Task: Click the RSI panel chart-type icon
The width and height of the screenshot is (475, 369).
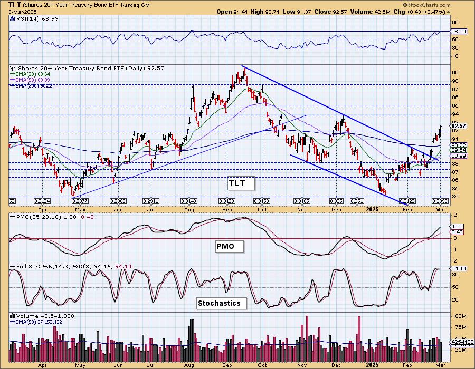Action: point(13,19)
